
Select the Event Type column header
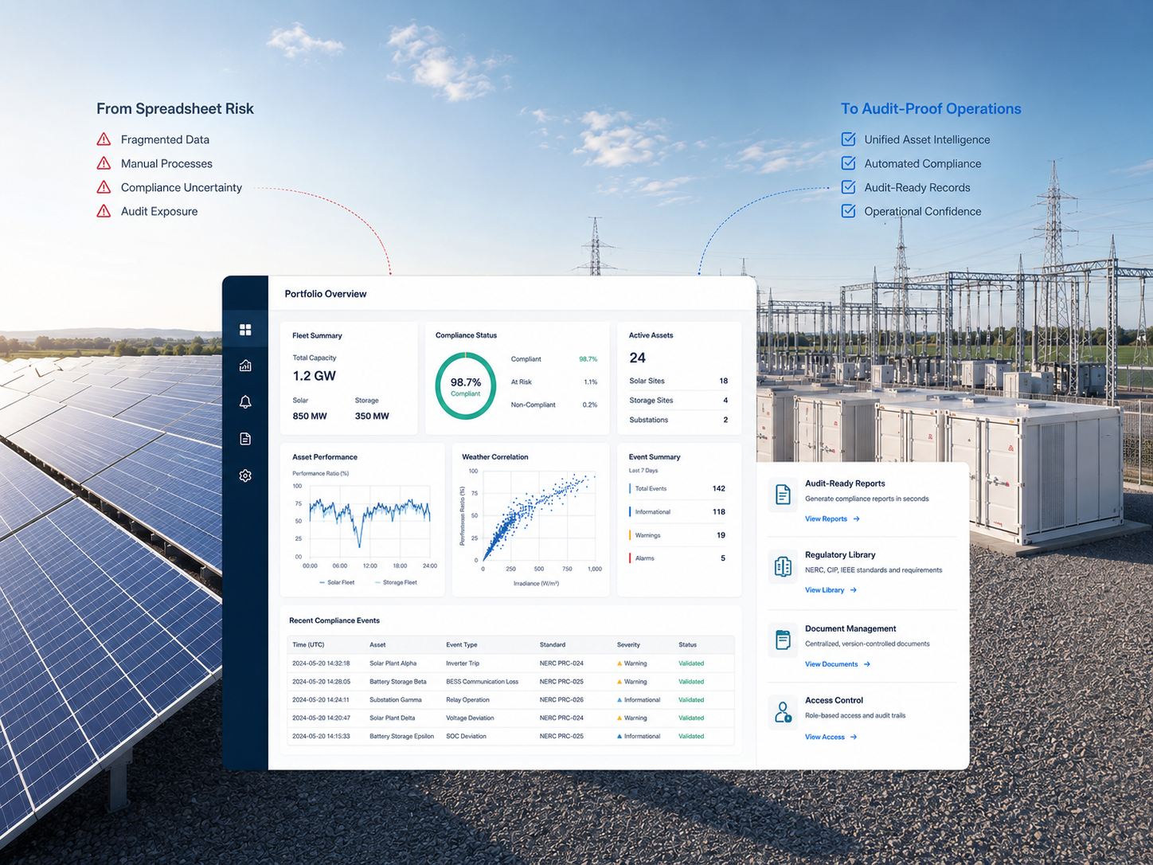coord(462,645)
